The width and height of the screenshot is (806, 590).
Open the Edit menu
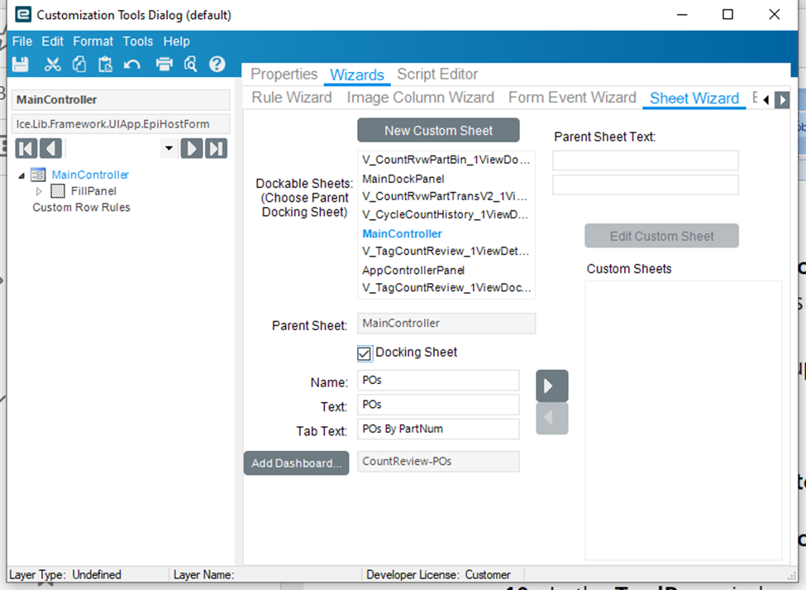pyautogui.click(x=52, y=41)
